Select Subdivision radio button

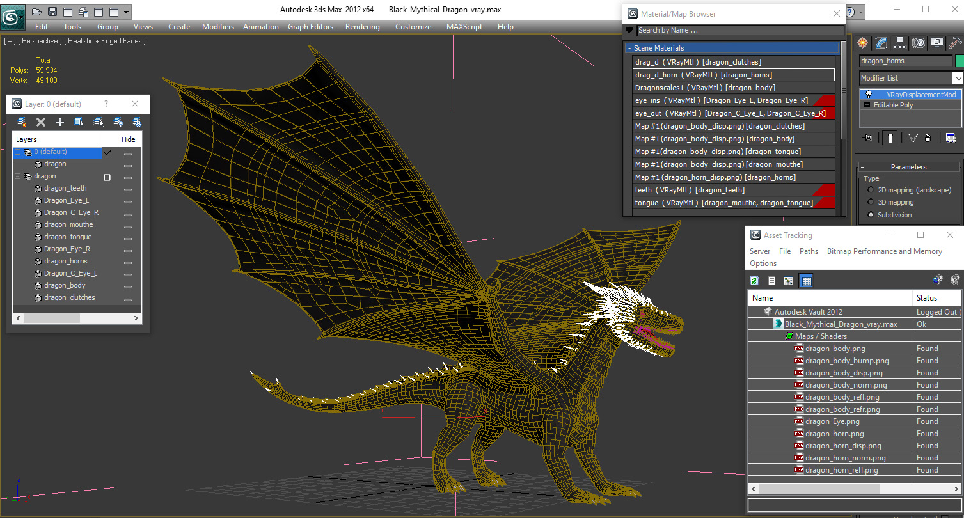(x=871, y=215)
